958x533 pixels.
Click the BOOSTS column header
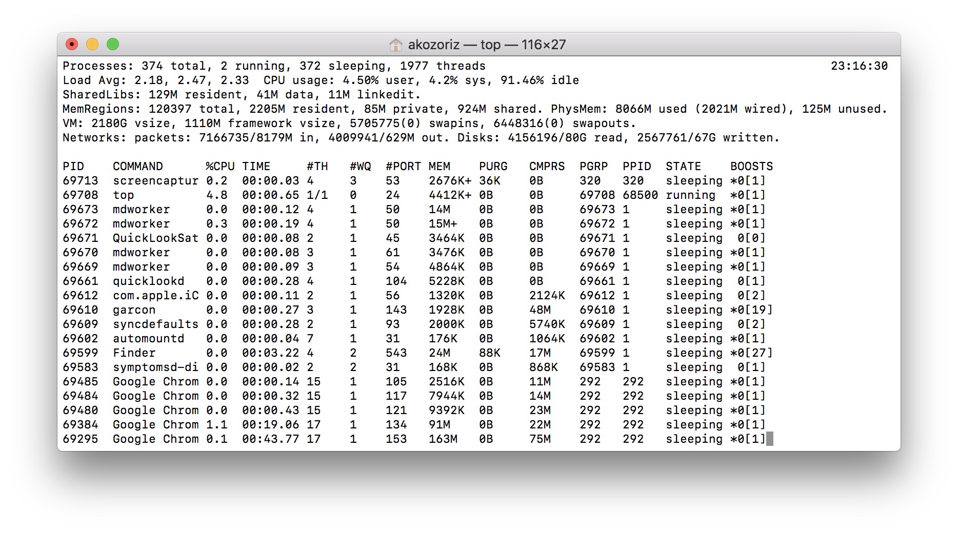751,167
